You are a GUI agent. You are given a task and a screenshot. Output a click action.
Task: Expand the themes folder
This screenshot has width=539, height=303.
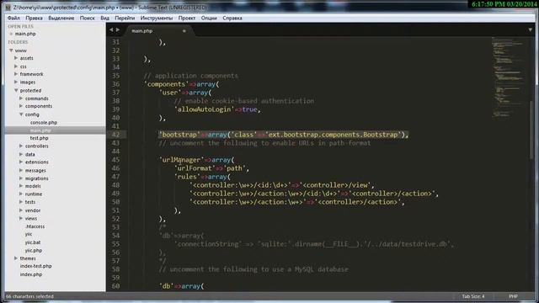[x=16, y=258]
